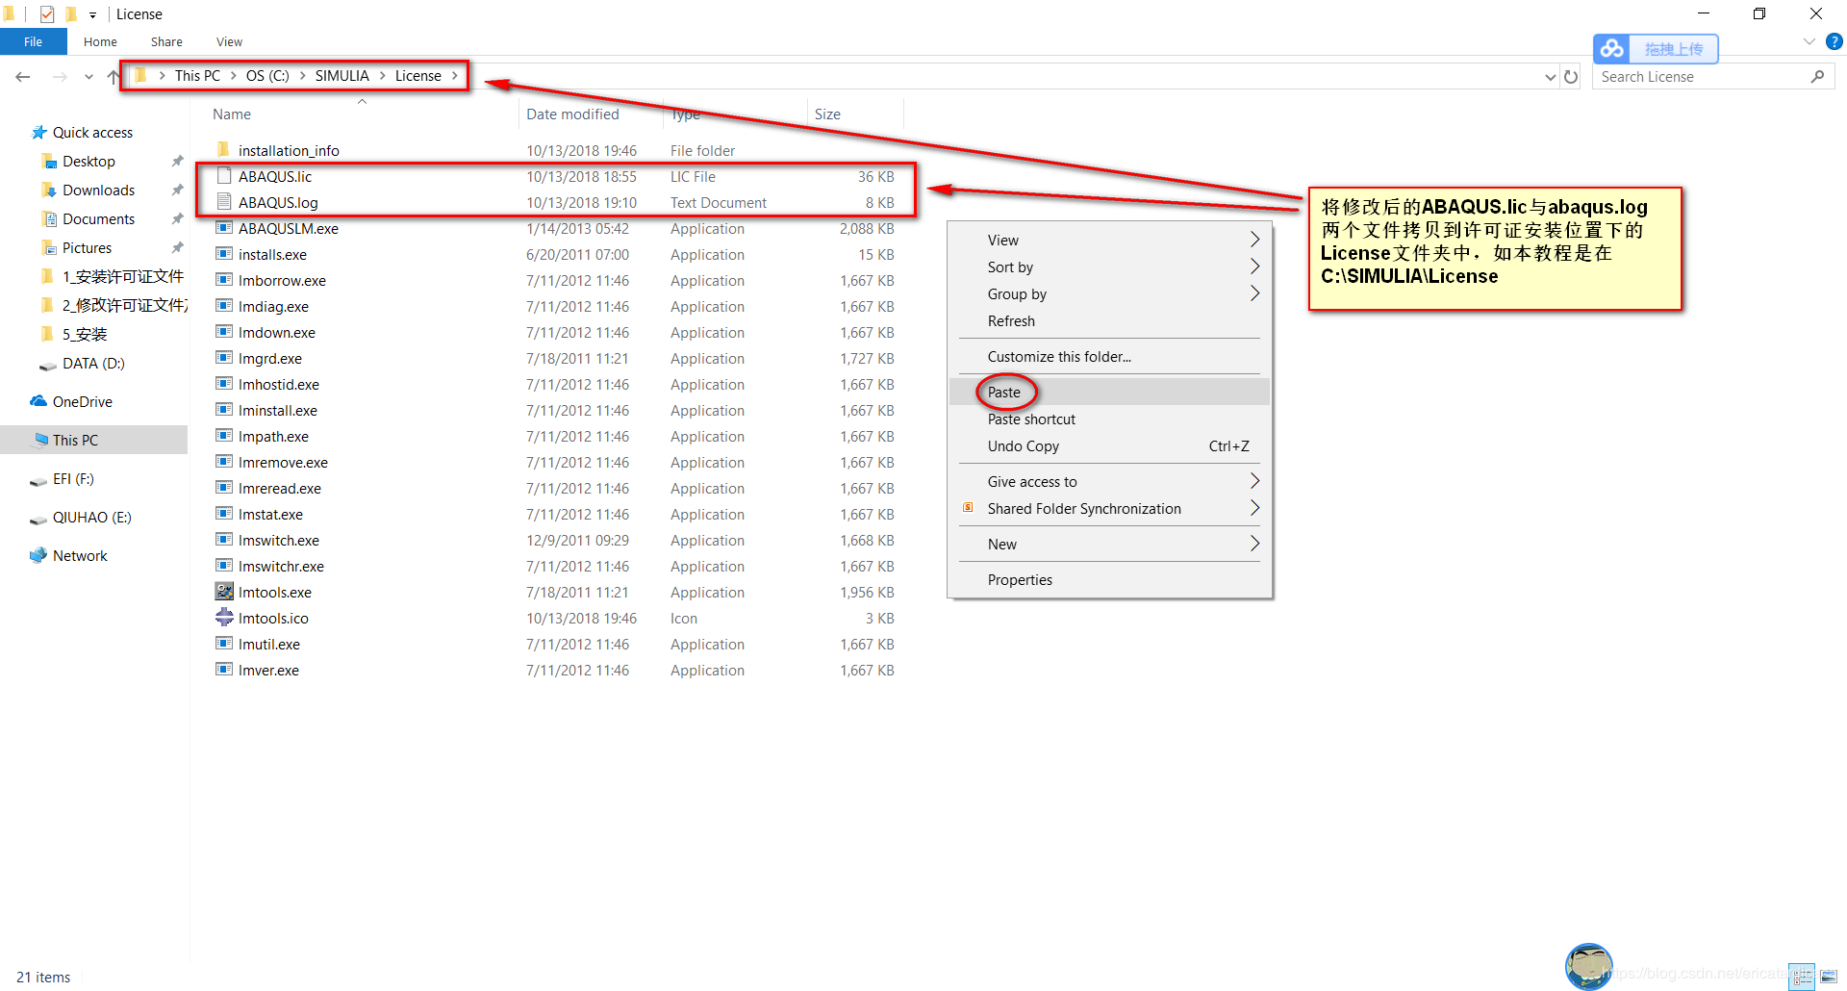Open the Sort by submenu
The image size is (1847, 991).
pos(1109,267)
